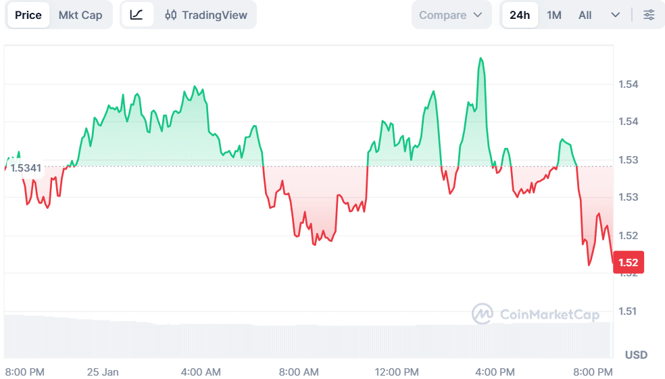
Task: Expand the Compare dropdown
Action: click(451, 15)
